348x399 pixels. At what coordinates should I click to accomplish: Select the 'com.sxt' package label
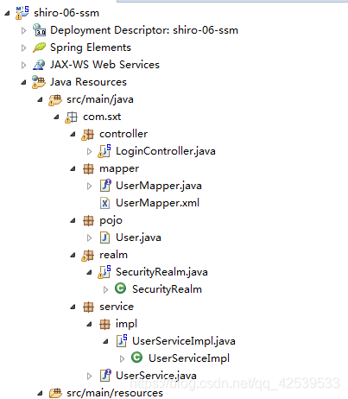[x=102, y=117]
